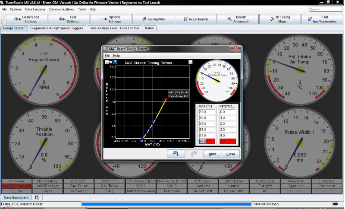Open the Data Logging menu
This screenshot has width=345, height=209.
35,9
